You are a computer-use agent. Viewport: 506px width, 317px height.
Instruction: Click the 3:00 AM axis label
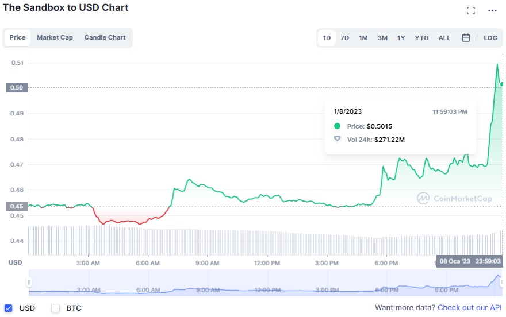(x=88, y=263)
